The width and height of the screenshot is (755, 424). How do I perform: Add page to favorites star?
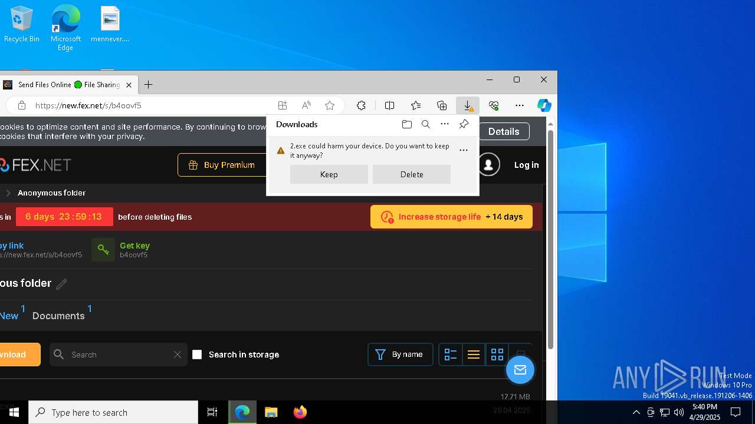(330, 105)
